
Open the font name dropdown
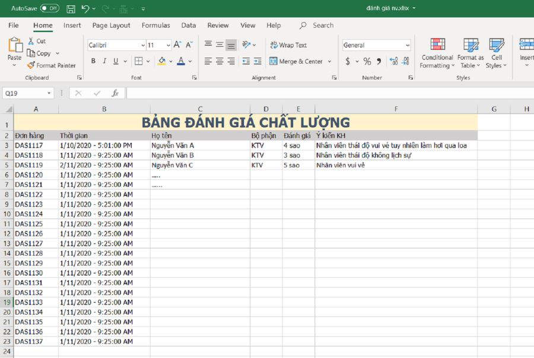point(142,45)
